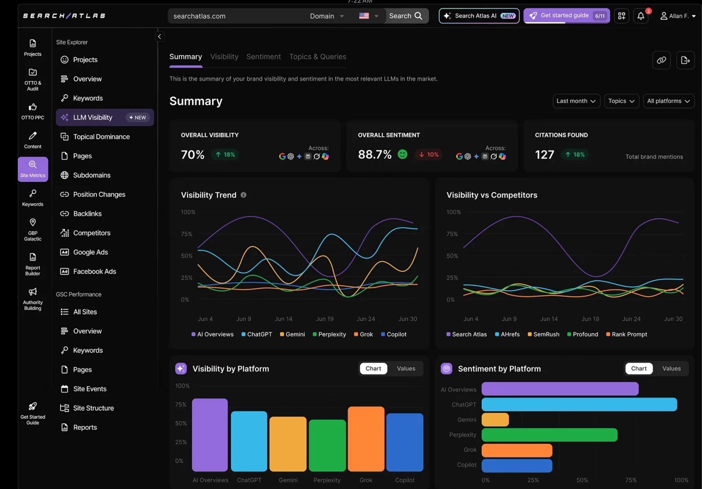Switch Sentiment by Platform to Values

671,369
